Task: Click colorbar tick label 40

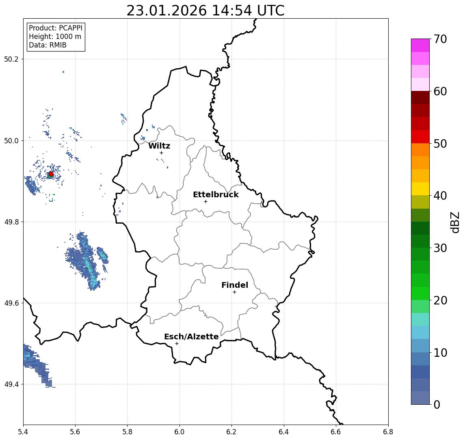Action: point(440,196)
